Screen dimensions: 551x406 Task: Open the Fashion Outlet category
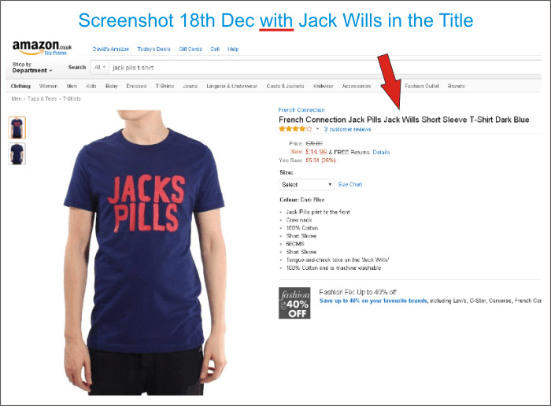tap(421, 86)
